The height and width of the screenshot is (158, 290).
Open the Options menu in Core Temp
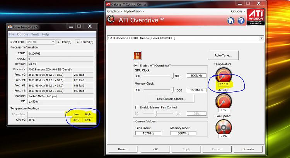tap(23, 34)
